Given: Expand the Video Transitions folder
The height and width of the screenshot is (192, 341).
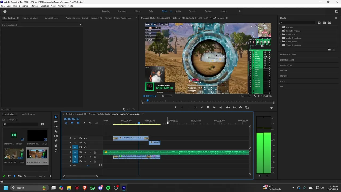Looking at the screenshot, I should pos(280,45).
